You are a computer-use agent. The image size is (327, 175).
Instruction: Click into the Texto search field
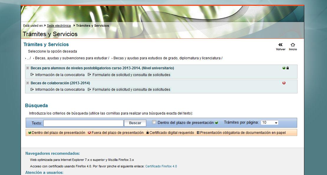point(83,123)
